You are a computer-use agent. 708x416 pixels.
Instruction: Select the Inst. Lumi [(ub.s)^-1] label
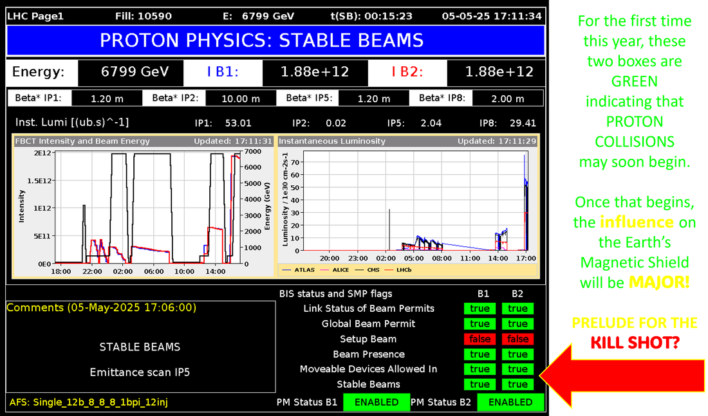pos(72,122)
